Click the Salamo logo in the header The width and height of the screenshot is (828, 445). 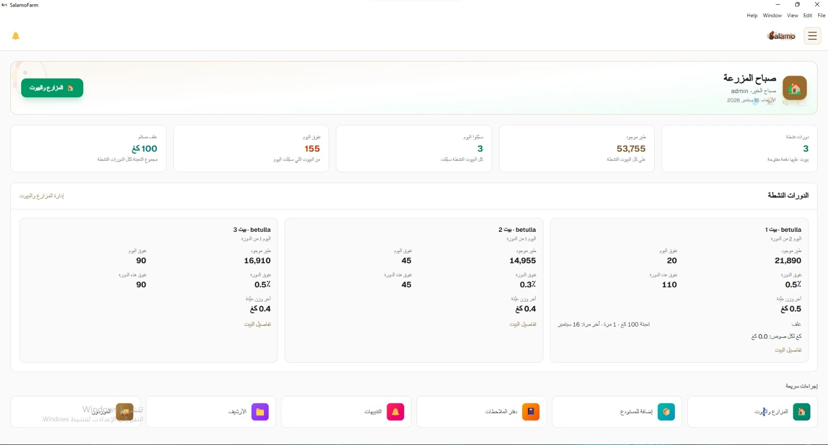coord(781,36)
